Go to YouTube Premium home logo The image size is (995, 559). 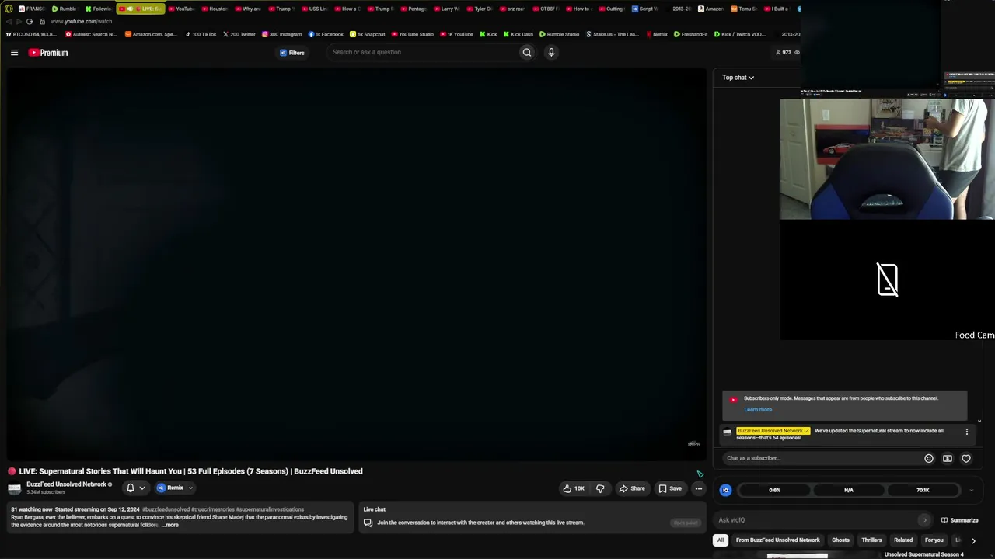(48, 53)
